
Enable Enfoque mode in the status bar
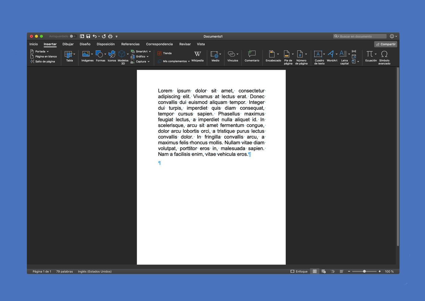(299, 271)
